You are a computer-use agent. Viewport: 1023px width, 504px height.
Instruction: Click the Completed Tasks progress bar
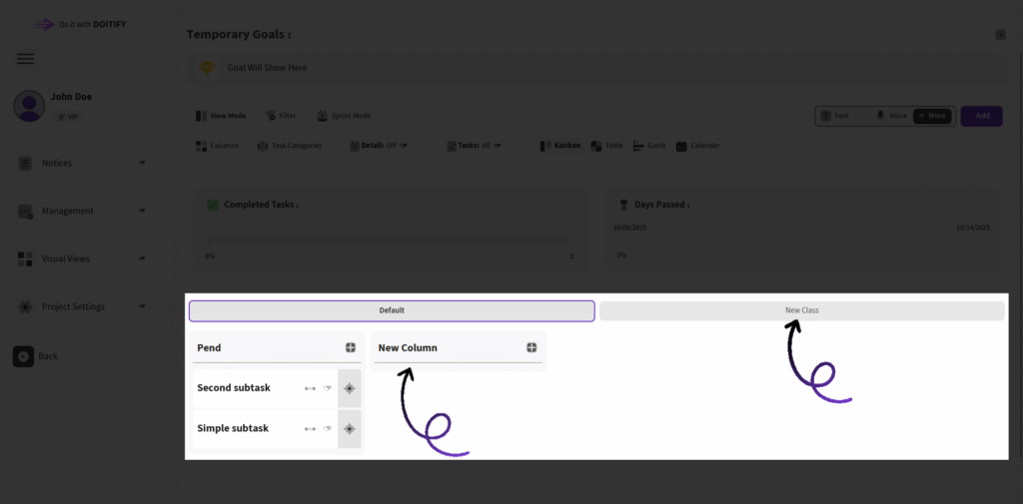point(390,240)
